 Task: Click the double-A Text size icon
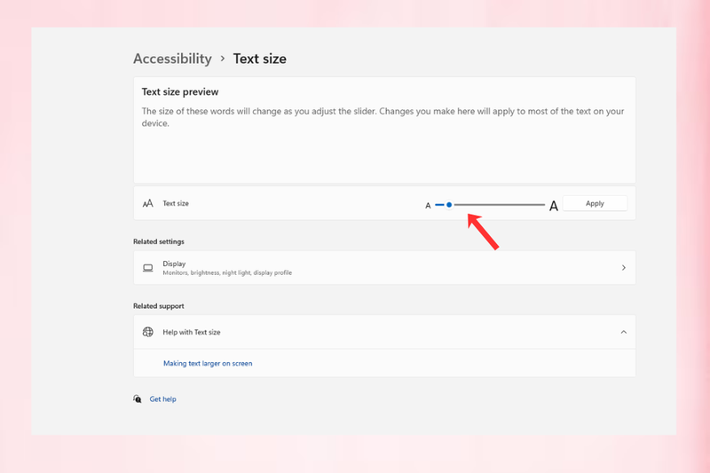coord(147,203)
